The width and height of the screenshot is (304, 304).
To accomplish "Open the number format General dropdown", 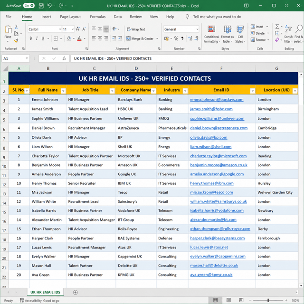I will 197,29.
